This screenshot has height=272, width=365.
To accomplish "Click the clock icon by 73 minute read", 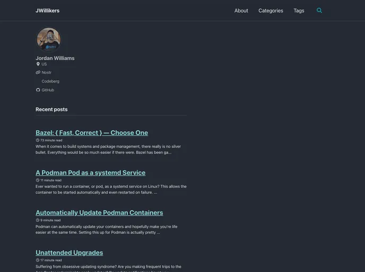I will pos(38,140).
